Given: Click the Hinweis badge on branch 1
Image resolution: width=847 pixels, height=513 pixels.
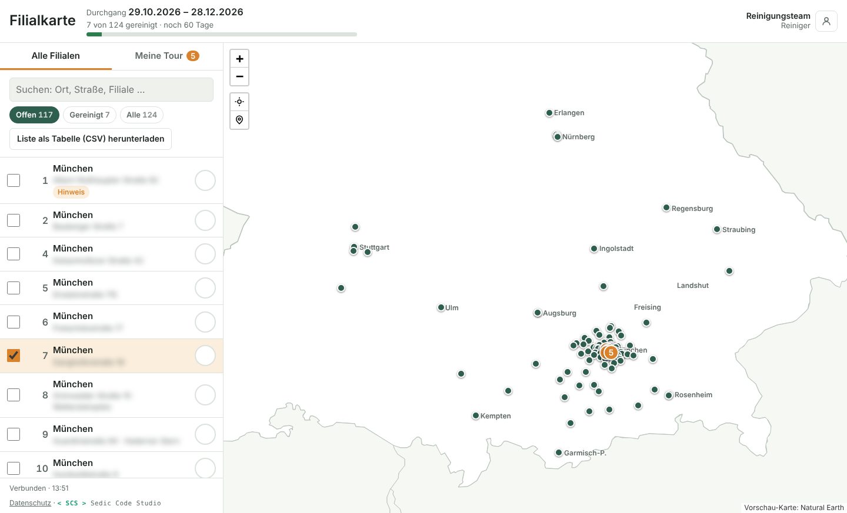Looking at the screenshot, I should [x=71, y=192].
